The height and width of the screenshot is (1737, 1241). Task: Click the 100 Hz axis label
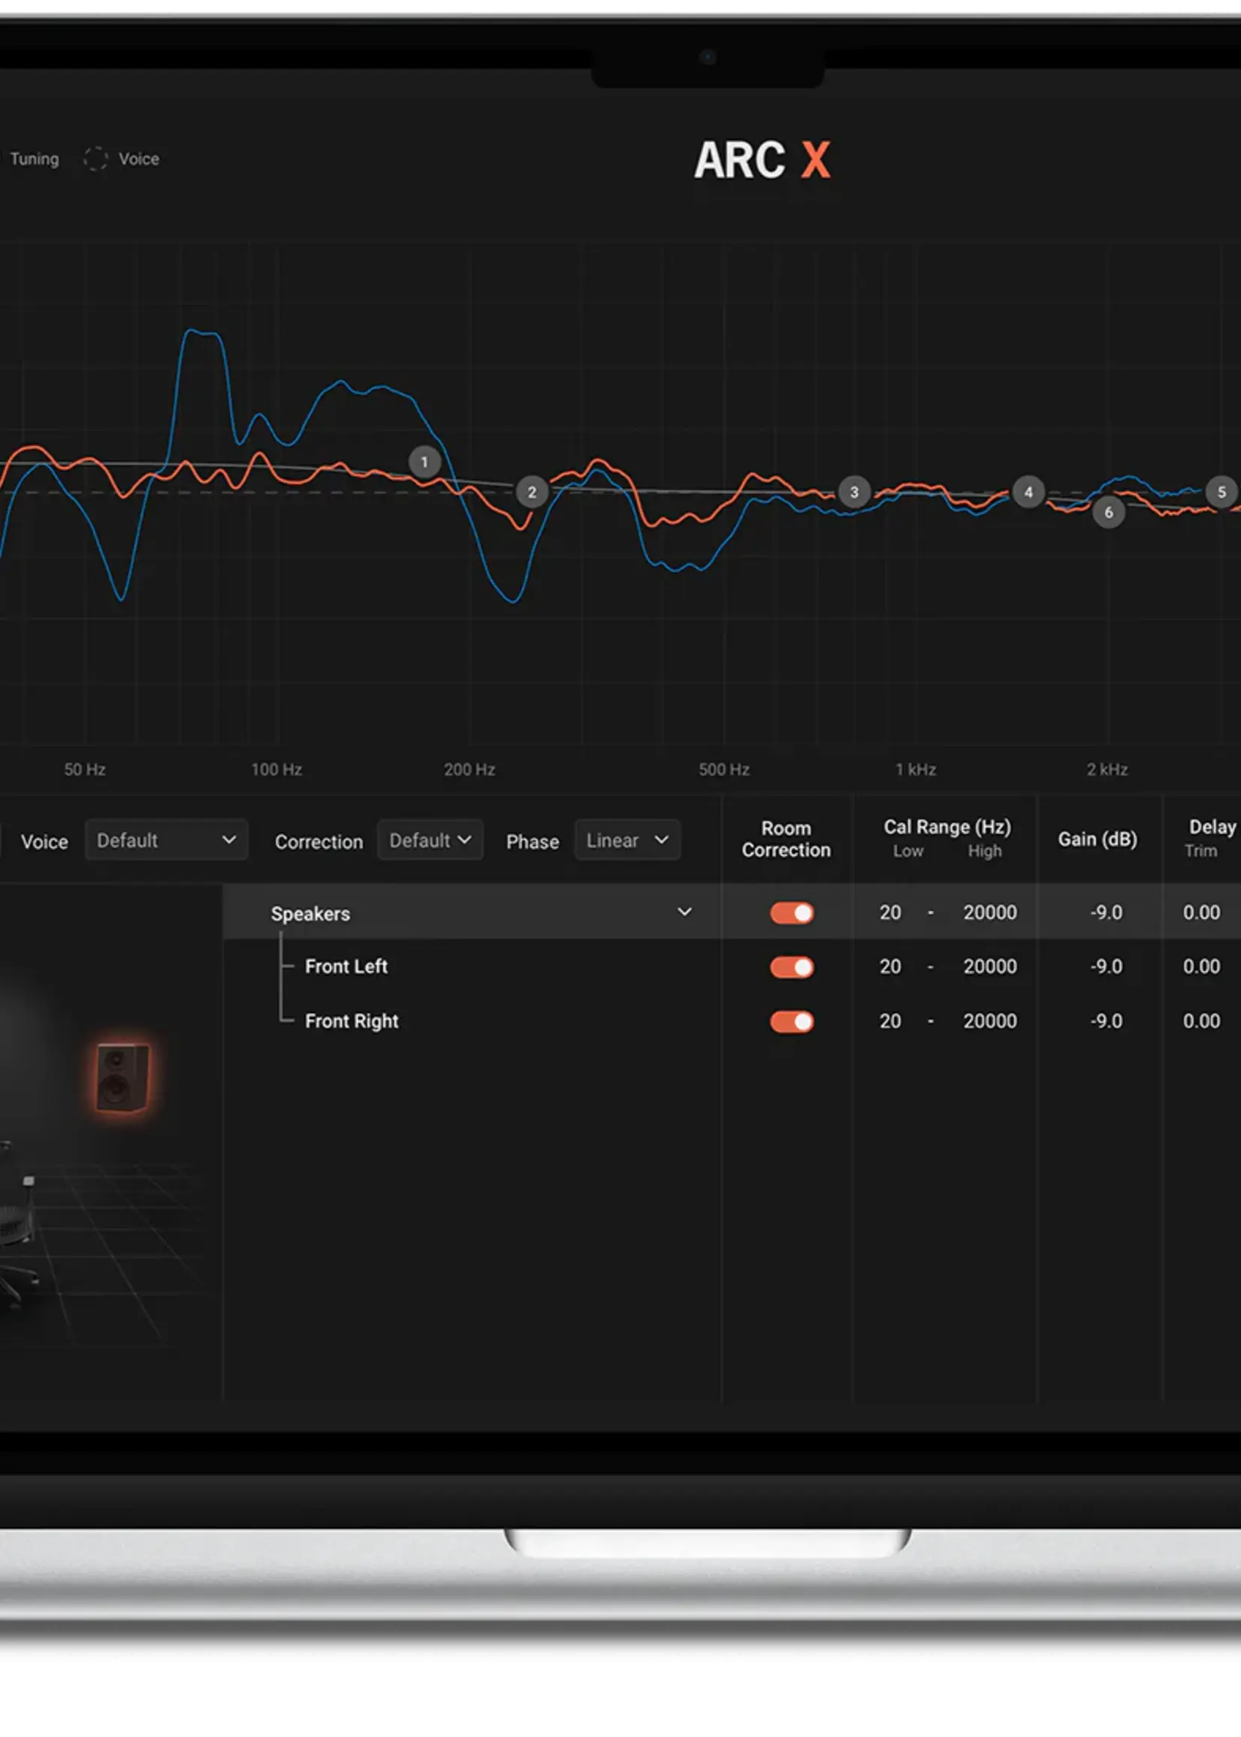[276, 769]
